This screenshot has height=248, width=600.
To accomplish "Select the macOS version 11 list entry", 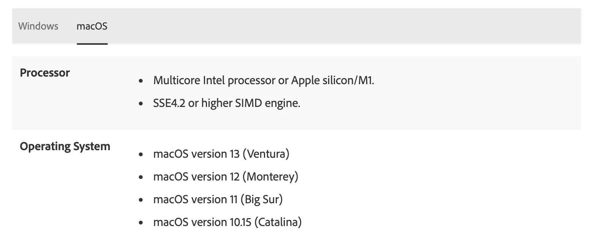I will click(x=218, y=199).
